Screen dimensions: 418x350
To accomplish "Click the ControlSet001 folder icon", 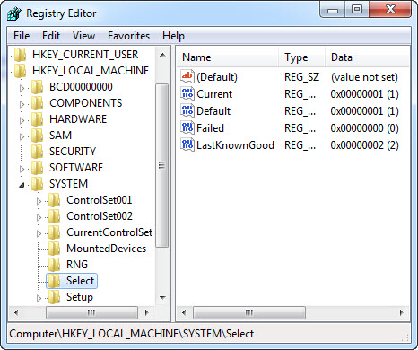I will [55, 200].
